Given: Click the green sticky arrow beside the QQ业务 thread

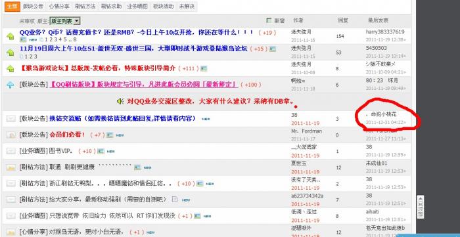Looking at the screenshot, I should click(x=11, y=36).
